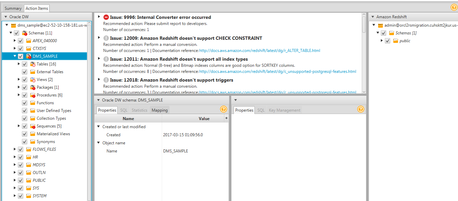Click the Oracle Schemas [11] folder icon

pyautogui.click(x=25, y=33)
